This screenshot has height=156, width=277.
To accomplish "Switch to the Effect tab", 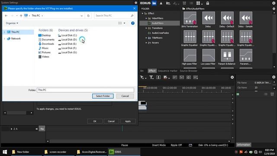I will (152, 71).
